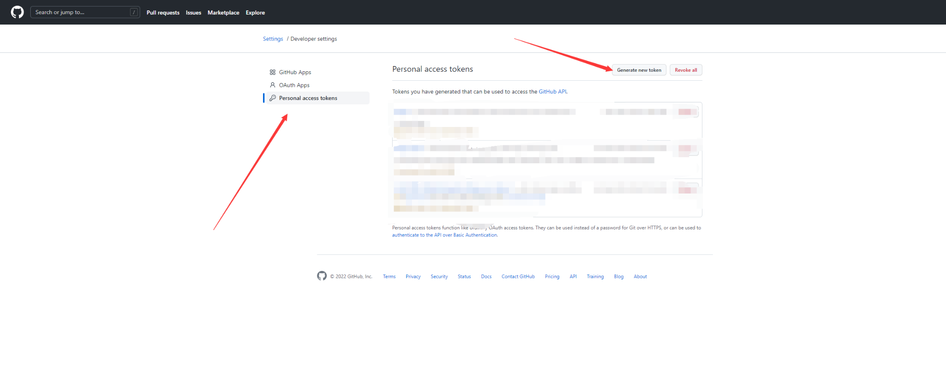Open the Pricing footer link
Screen dimensions: 946x387
pos(552,277)
